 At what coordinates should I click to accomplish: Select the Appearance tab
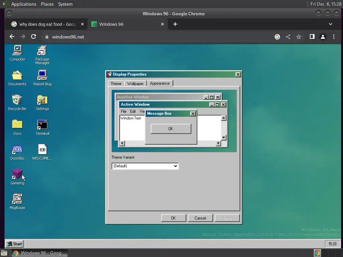tap(160, 83)
